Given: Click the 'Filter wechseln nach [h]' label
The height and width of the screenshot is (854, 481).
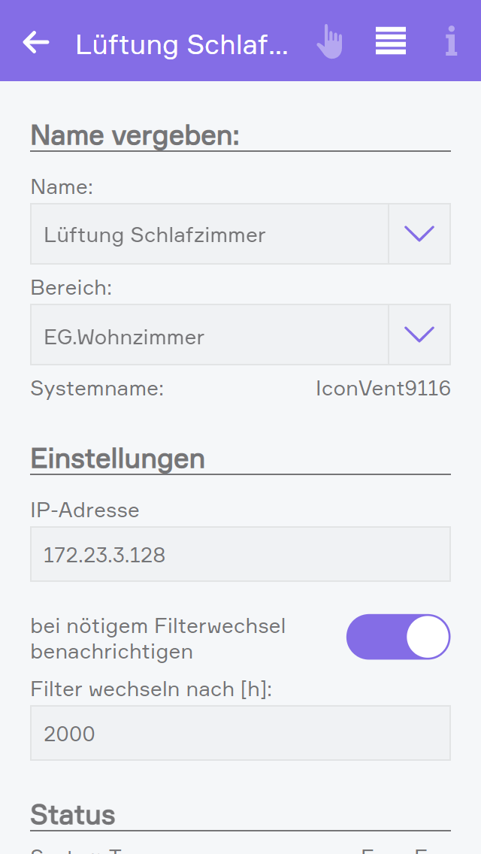Looking at the screenshot, I should click(151, 689).
